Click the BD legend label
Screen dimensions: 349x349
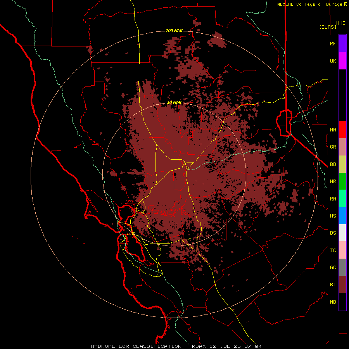click(333, 164)
